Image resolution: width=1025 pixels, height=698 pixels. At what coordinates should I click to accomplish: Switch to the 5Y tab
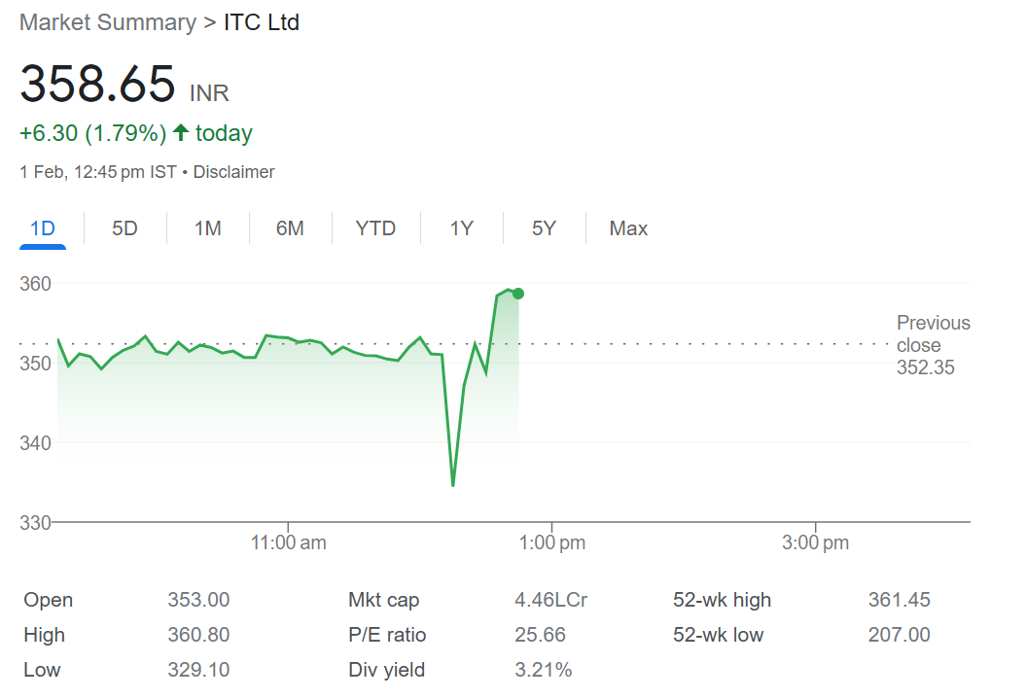point(544,228)
